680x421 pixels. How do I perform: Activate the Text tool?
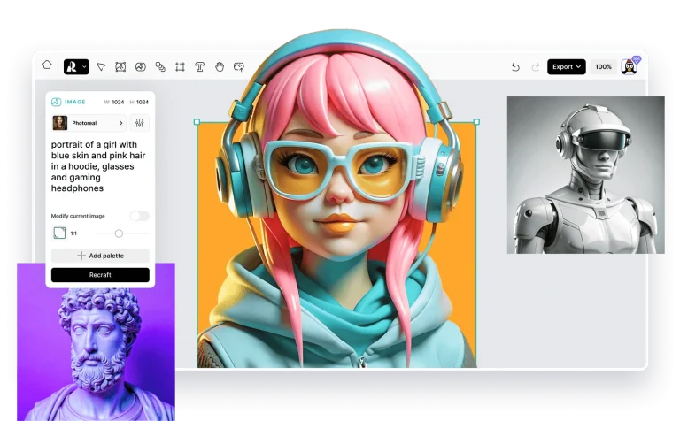pos(199,66)
